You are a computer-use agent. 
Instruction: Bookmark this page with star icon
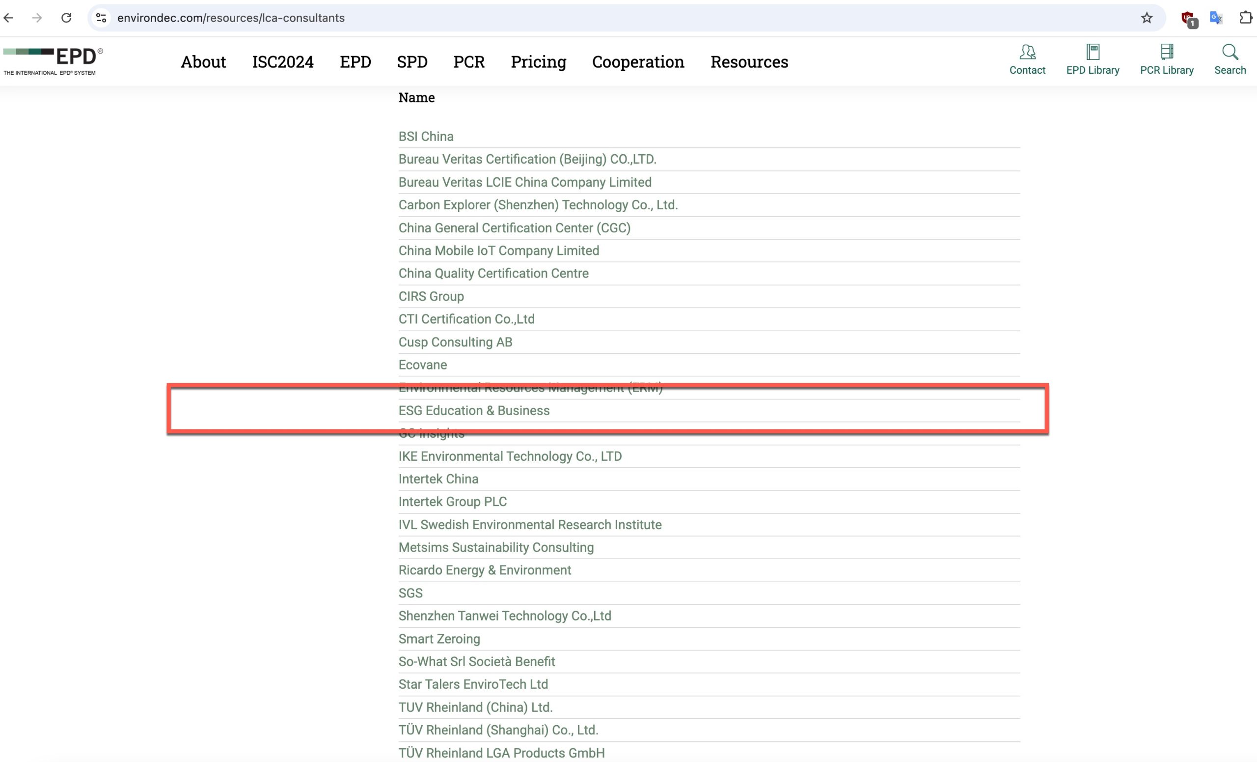(1147, 18)
